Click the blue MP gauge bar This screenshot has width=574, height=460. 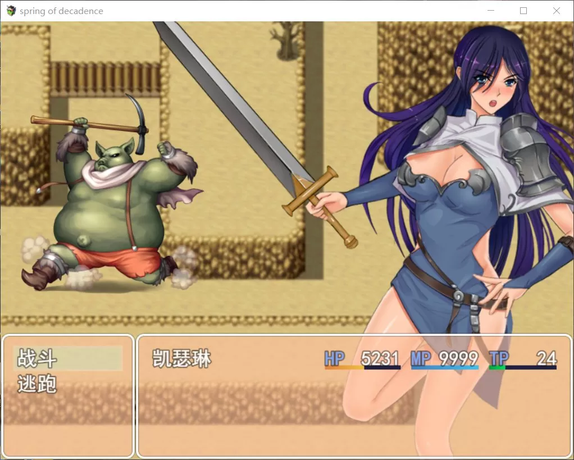[445, 368]
